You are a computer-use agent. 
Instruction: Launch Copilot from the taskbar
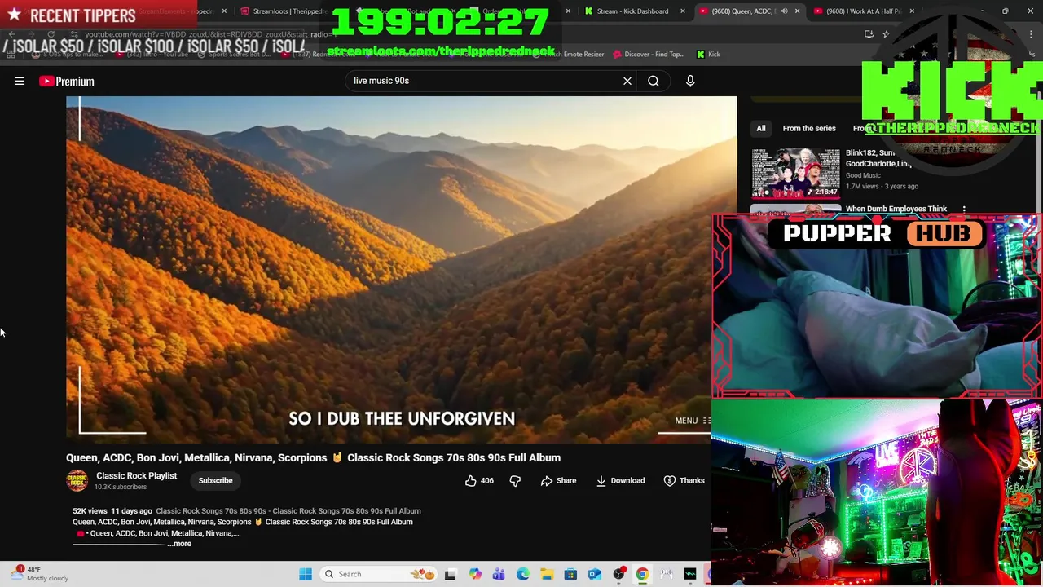coord(475,574)
